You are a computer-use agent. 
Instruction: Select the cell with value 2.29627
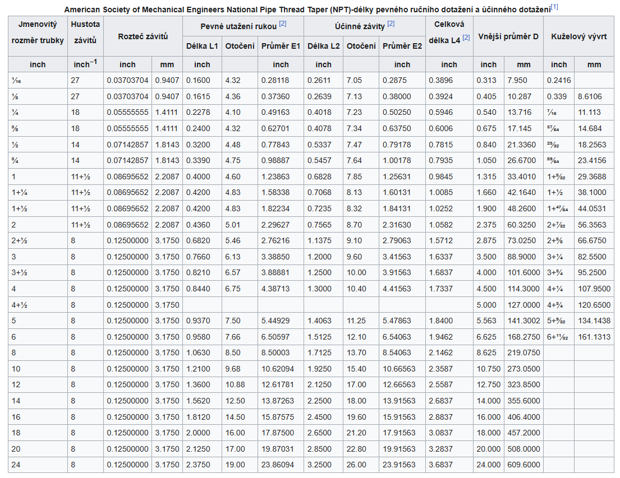(x=281, y=225)
